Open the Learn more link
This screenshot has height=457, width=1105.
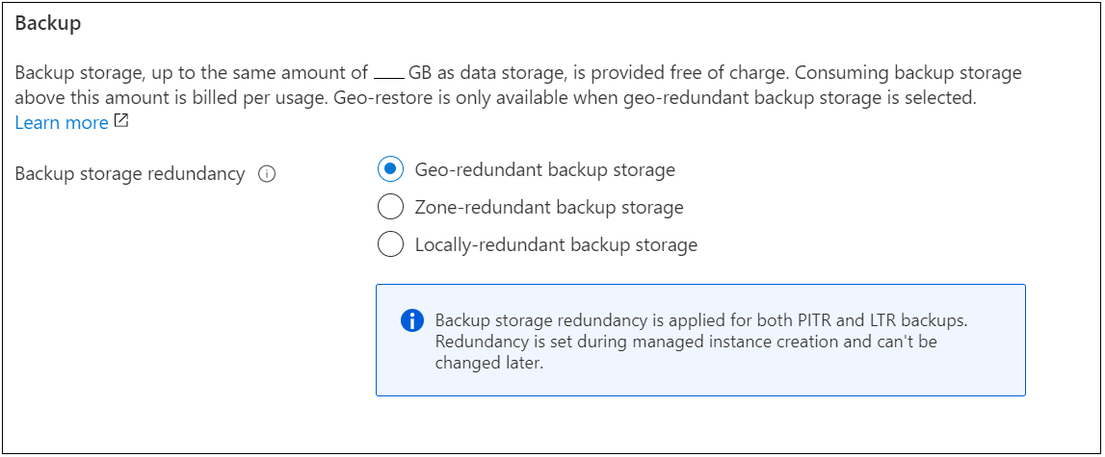click(62, 123)
